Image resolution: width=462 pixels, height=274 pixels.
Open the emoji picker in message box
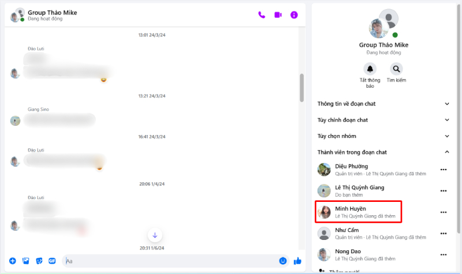tap(283, 261)
